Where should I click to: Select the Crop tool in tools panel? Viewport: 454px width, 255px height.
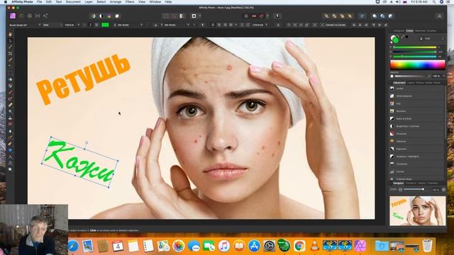pos(10,54)
